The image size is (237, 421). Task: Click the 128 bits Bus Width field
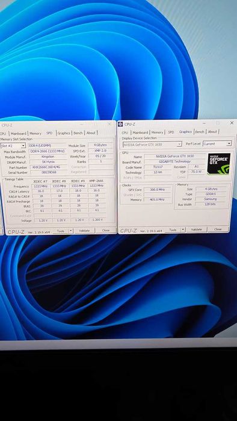210,204
